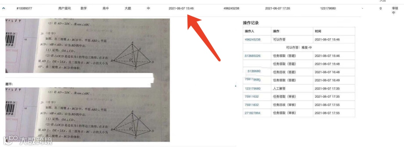
Task: Click the 大数跨境 watermark logo
Action: coord(27,140)
